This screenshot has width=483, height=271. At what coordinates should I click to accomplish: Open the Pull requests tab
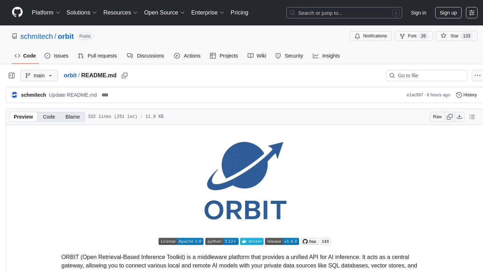(x=97, y=56)
